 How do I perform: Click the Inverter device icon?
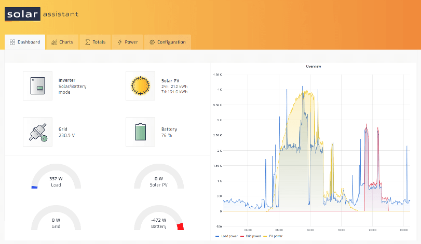(x=37, y=85)
